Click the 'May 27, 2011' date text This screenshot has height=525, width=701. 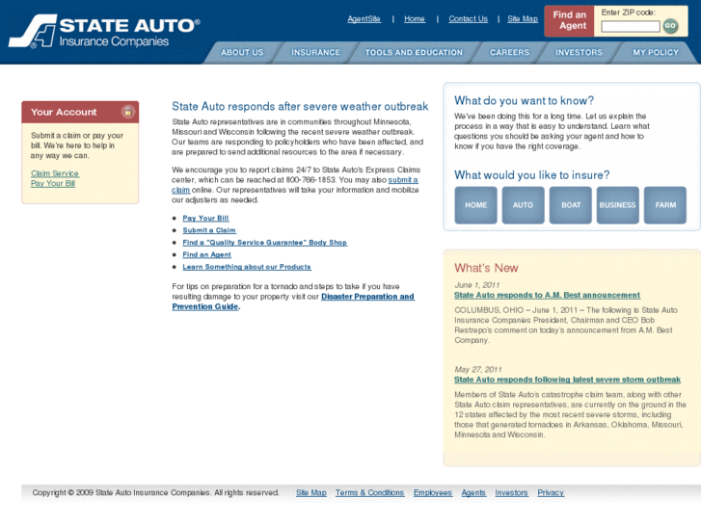tap(478, 370)
